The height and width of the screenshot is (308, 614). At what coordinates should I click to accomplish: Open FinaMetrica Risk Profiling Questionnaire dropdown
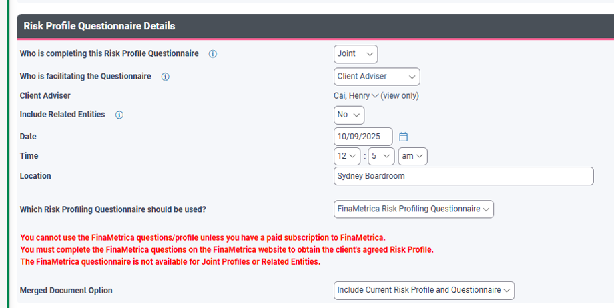coord(414,209)
